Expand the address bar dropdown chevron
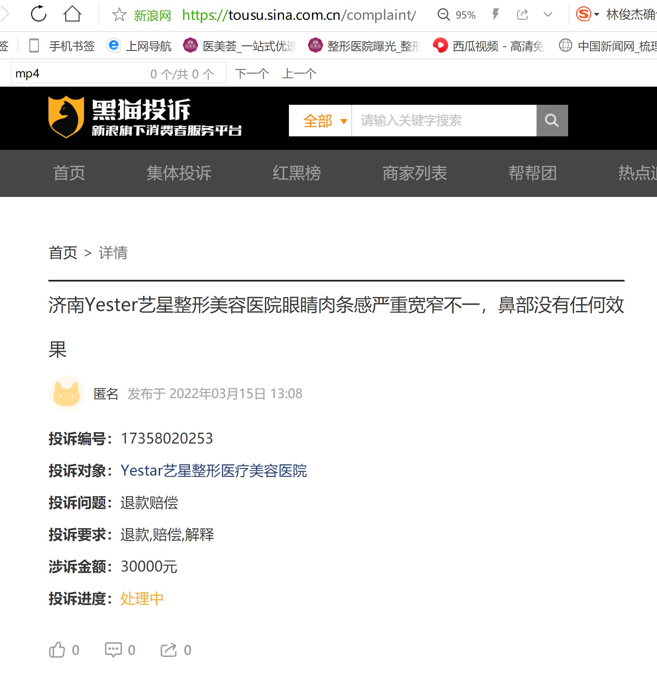This screenshot has height=683, width=657. 547,15
